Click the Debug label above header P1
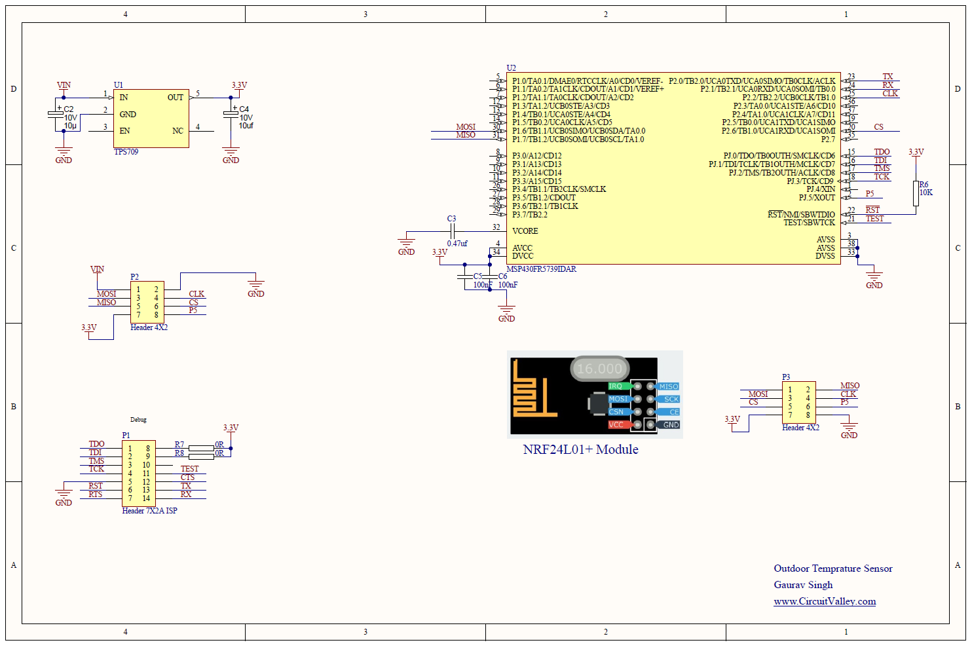972x651 pixels. 138,419
